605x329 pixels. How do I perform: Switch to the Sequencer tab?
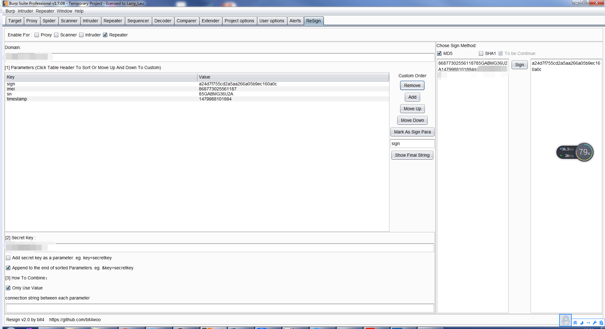[x=138, y=21]
